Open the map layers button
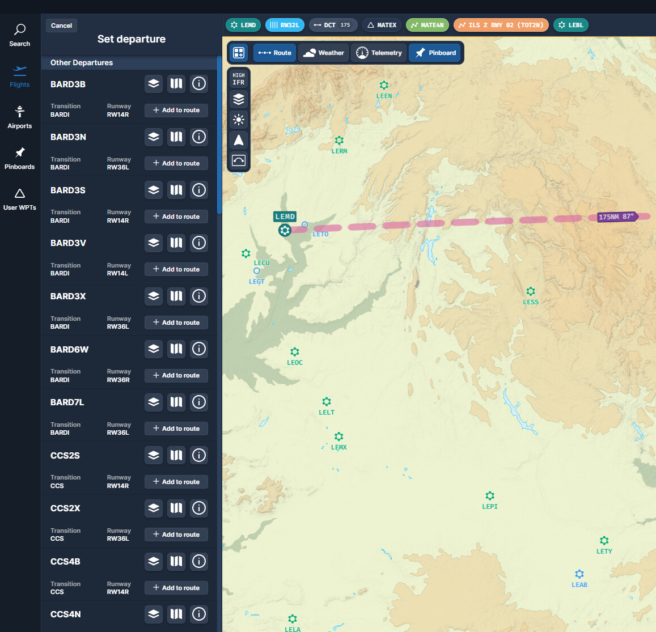 (239, 100)
